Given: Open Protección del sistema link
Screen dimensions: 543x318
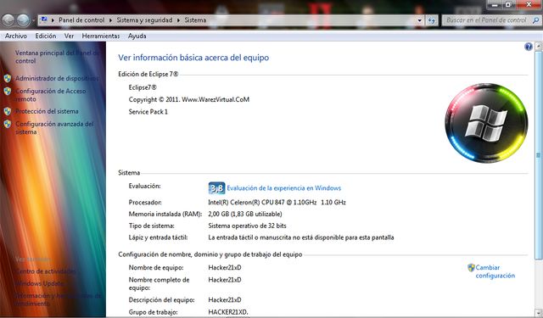Looking at the screenshot, I should (47, 111).
